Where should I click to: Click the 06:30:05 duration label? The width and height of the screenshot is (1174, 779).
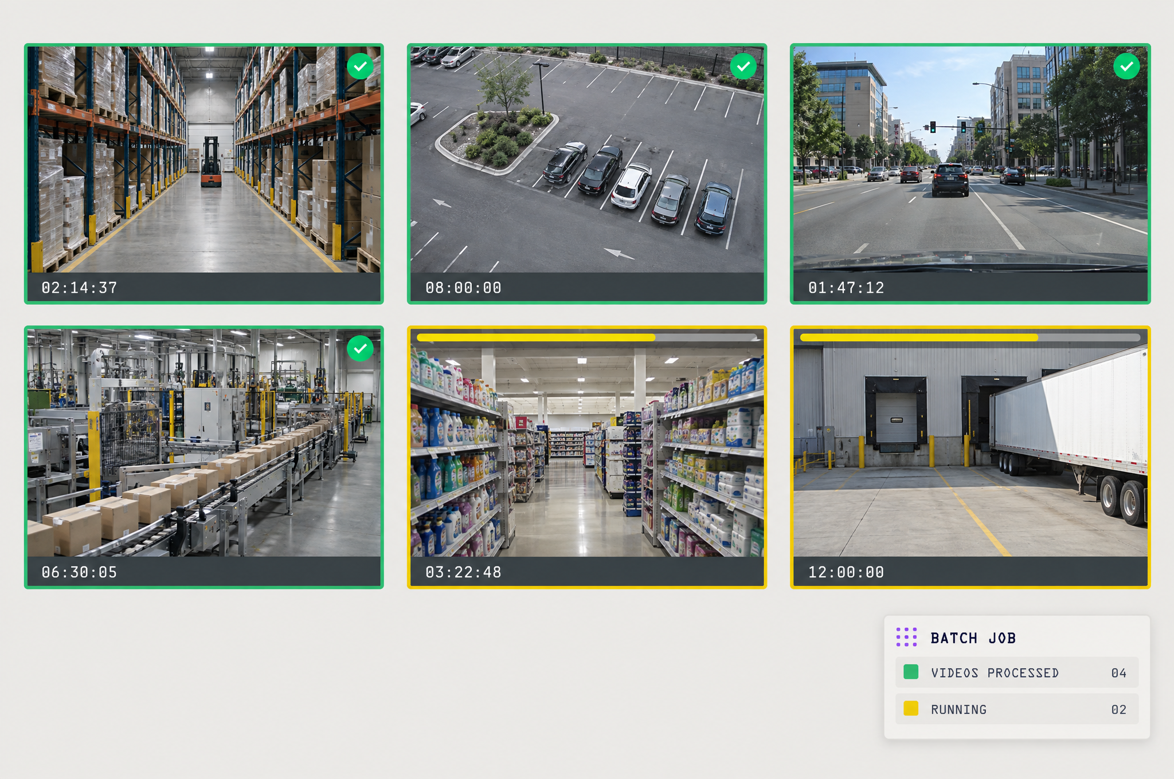coord(79,572)
